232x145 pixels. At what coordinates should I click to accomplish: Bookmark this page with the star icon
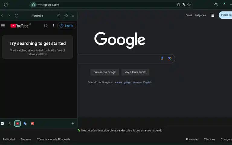pyautogui.click(x=189, y=5)
